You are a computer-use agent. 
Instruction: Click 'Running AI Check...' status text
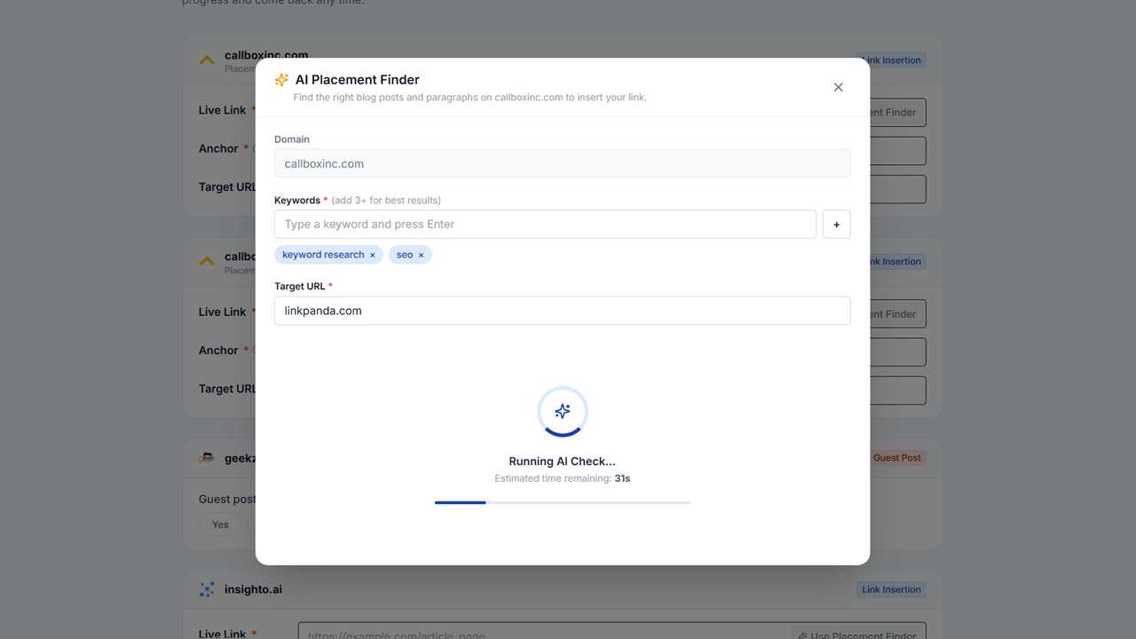pos(562,461)
